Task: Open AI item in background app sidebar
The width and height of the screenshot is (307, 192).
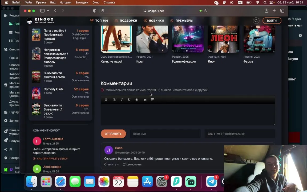Action: (8, 149)
